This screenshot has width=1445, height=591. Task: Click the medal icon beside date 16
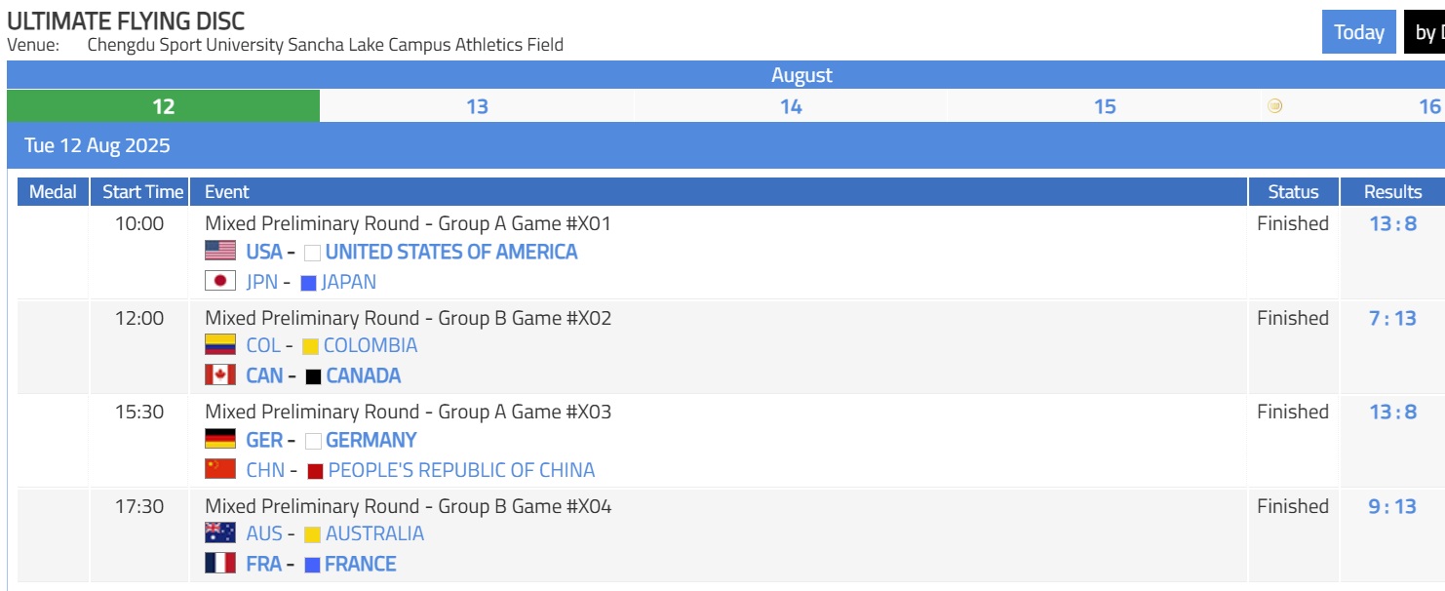pyautogui.click(x=1274, y=106)
